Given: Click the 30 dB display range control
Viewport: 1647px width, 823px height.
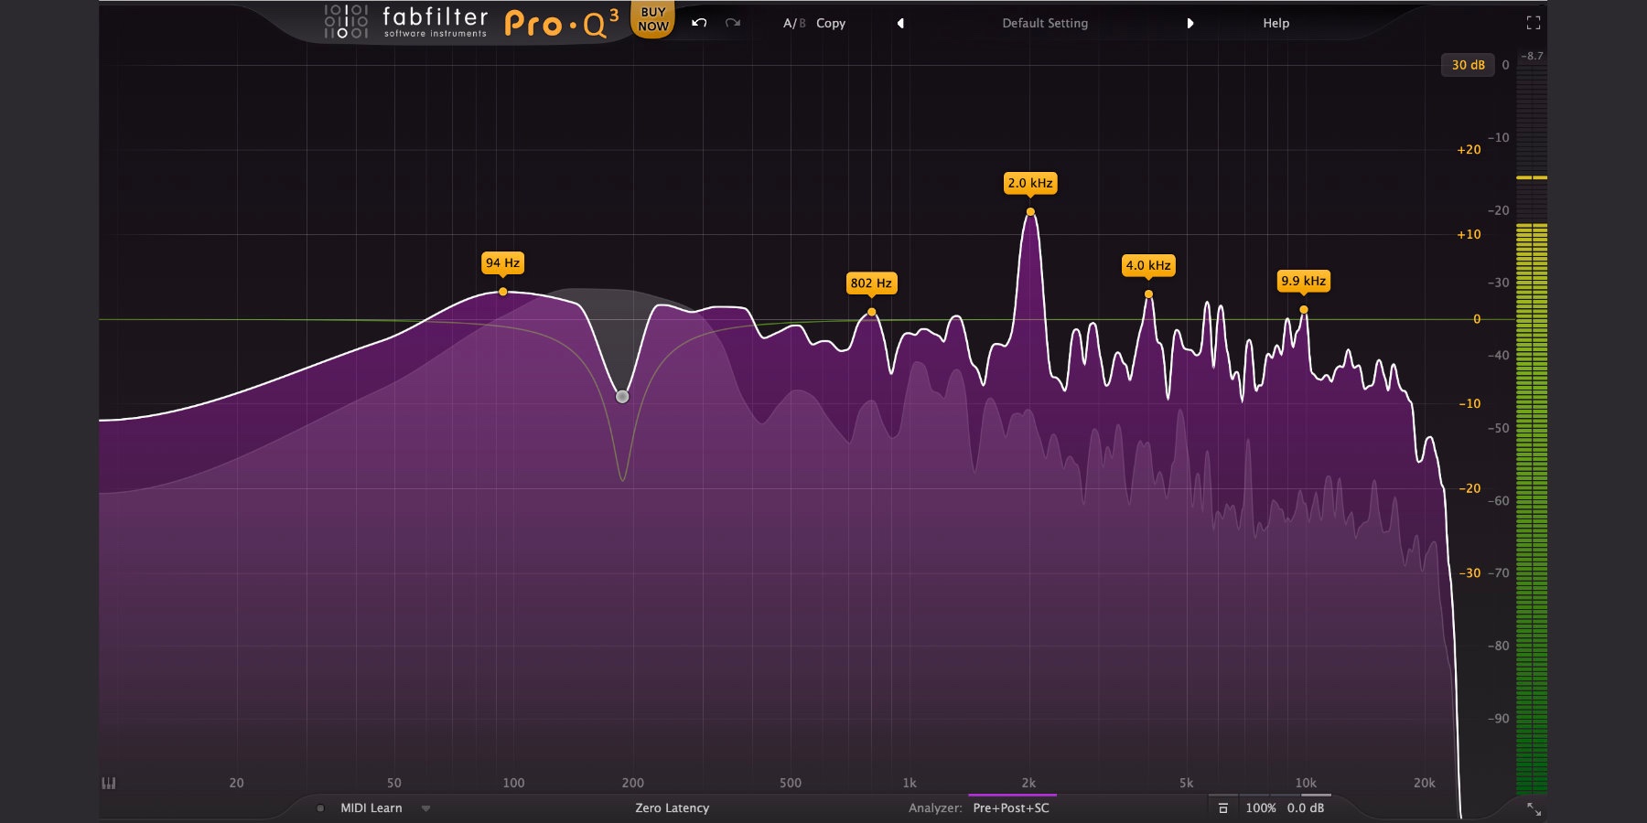Looking at the screenshot, I should click(1469, 65).
